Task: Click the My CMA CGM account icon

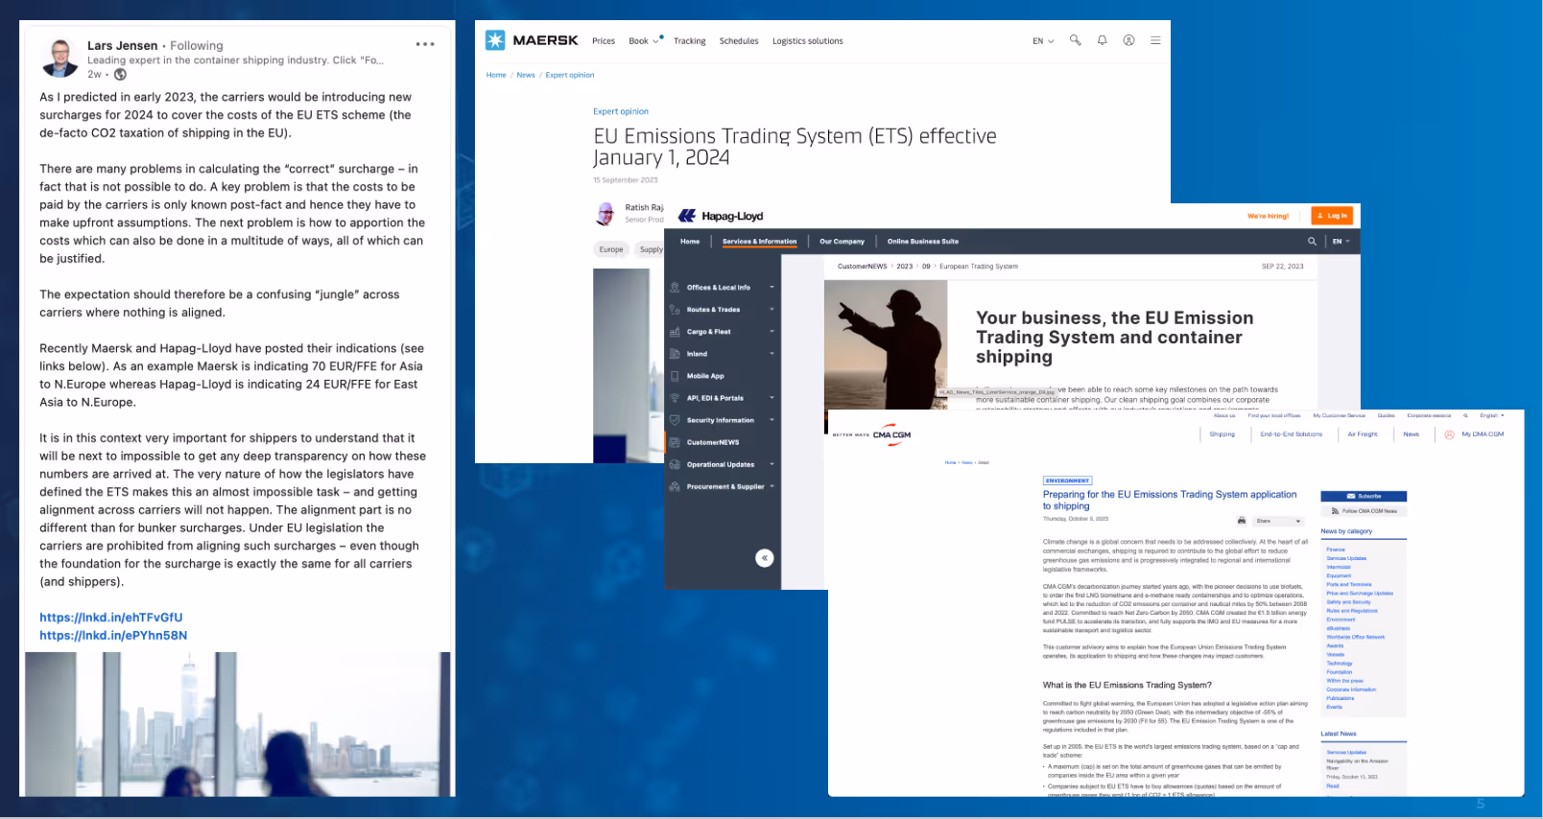Action: (1449, 434)
